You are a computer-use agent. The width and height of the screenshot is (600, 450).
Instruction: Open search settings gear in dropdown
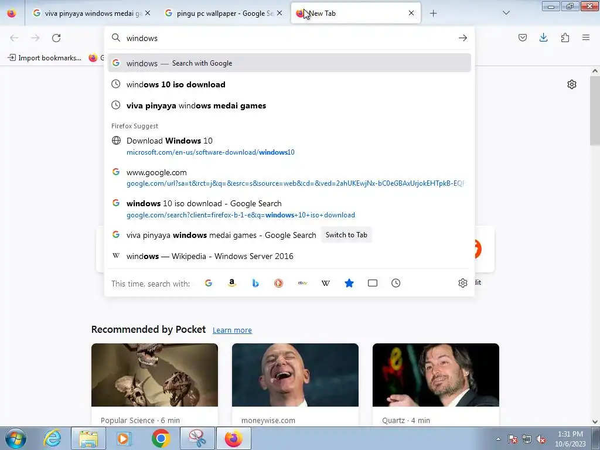(x=463, y=283)
